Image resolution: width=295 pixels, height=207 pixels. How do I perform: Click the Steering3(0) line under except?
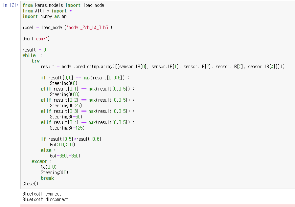[x=55, y=173]
